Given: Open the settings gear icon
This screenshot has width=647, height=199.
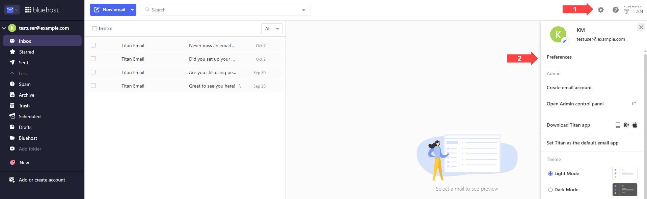Looking at the screenshot, I should [x=601, y=10].
